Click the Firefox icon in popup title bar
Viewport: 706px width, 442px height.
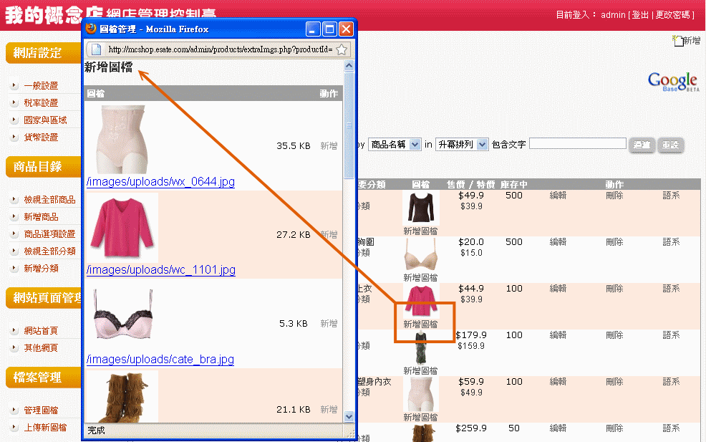tap(91, 29)
